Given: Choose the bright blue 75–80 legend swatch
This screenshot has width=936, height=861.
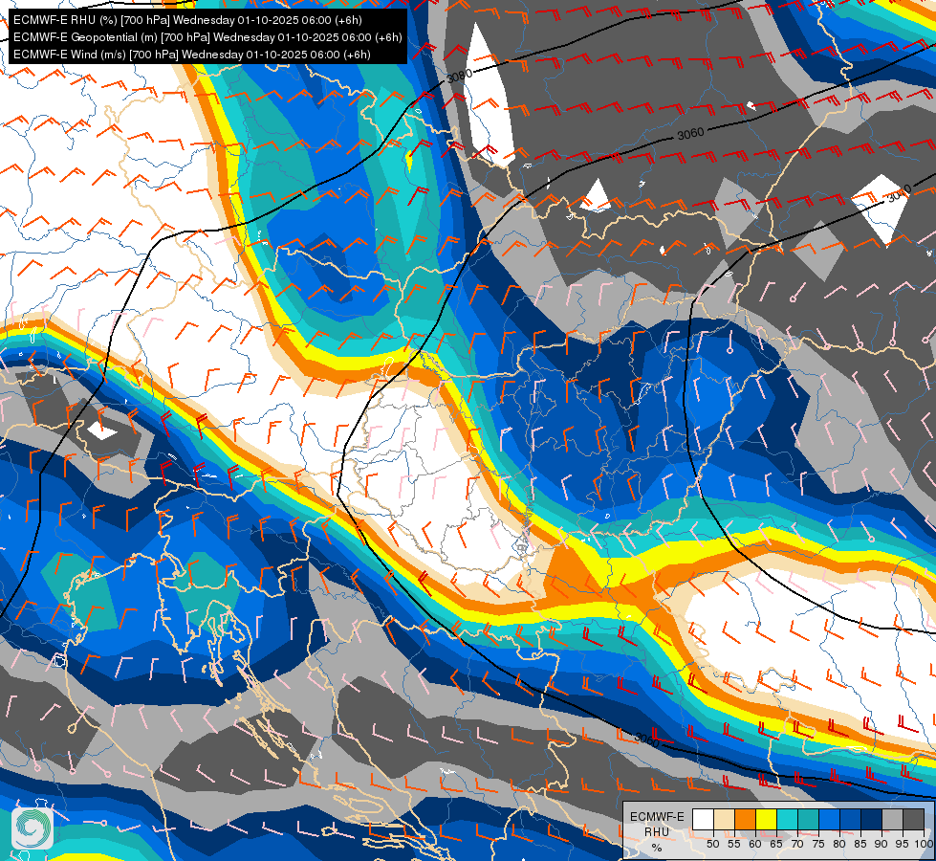Looking at the screenshot, I should 830,819.
